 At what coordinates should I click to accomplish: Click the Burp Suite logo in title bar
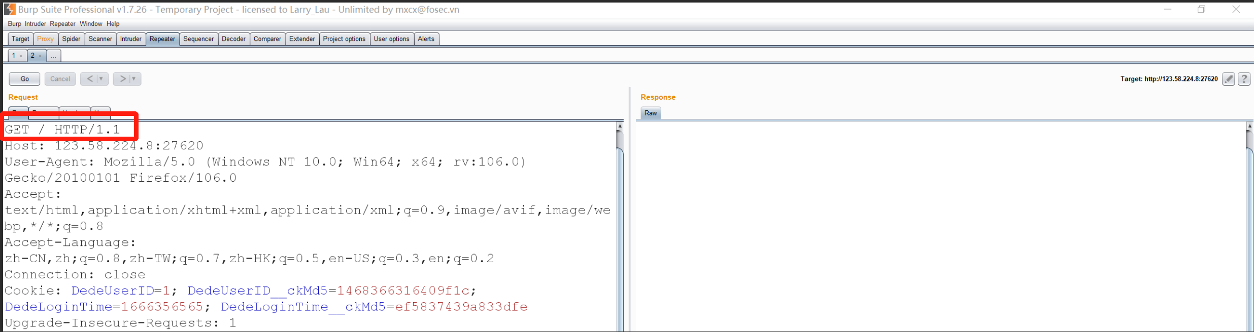[x=10, y=10]
